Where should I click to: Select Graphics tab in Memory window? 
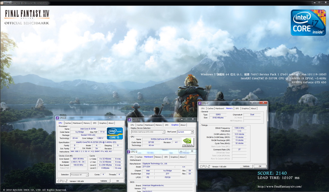click(245, 109)
